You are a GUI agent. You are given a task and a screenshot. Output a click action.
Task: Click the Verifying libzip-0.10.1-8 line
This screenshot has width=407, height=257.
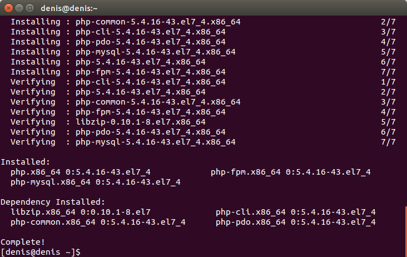tap(203, 122)
